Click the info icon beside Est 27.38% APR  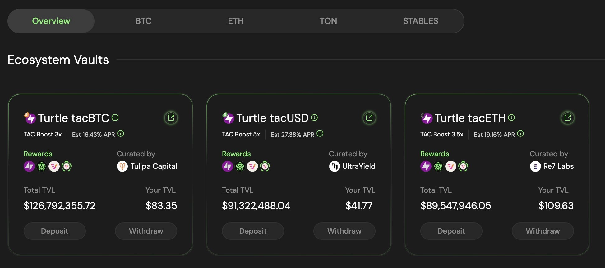[320, 133]
